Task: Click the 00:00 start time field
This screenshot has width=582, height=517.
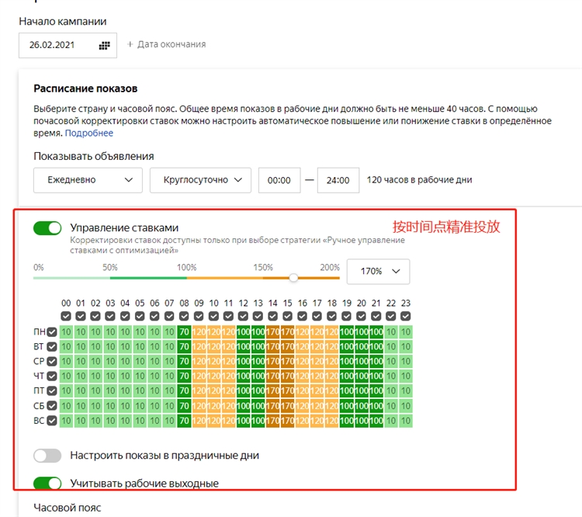Action: point(279,180)
